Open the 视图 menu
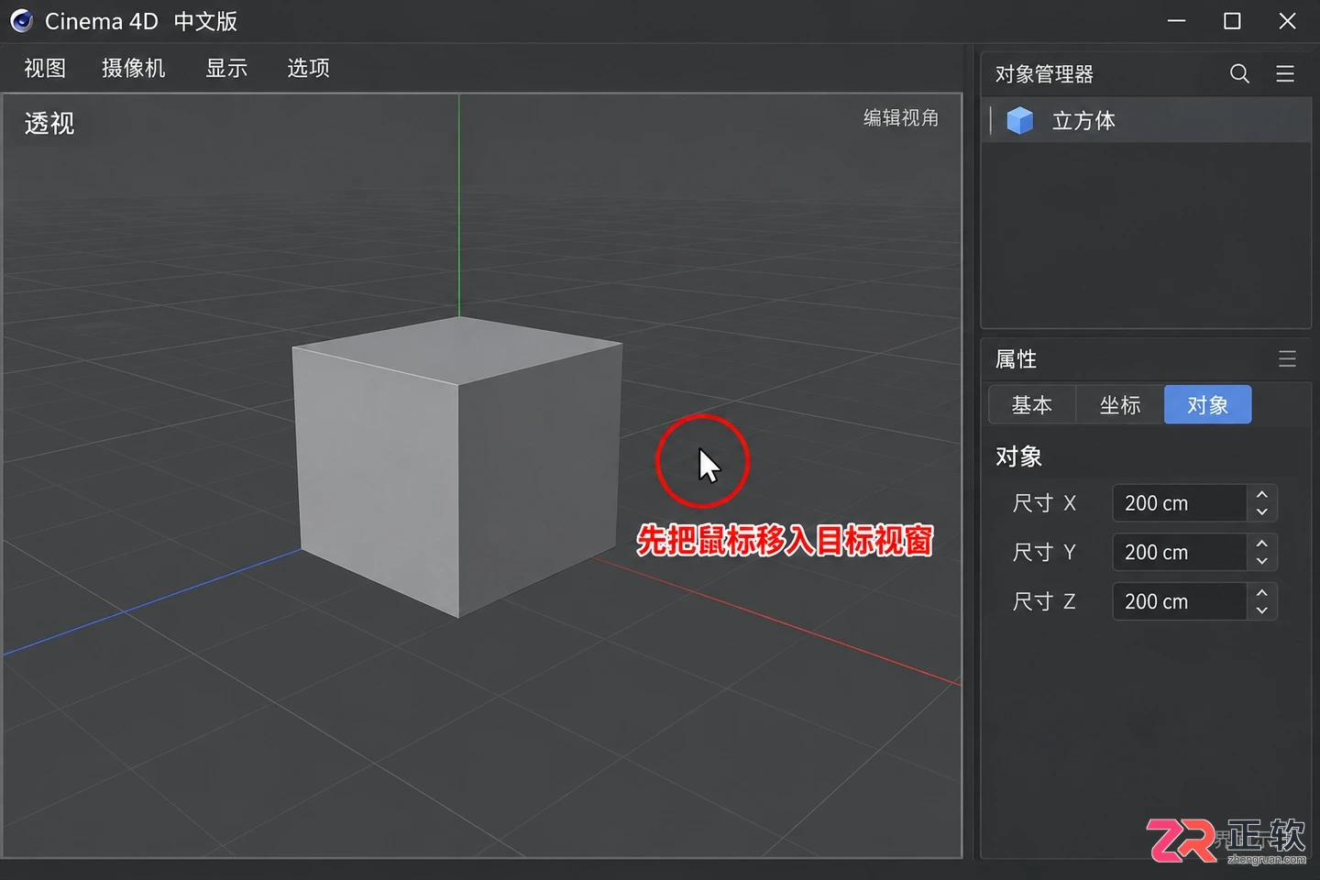1320x880 pixels. coord(45,68)
